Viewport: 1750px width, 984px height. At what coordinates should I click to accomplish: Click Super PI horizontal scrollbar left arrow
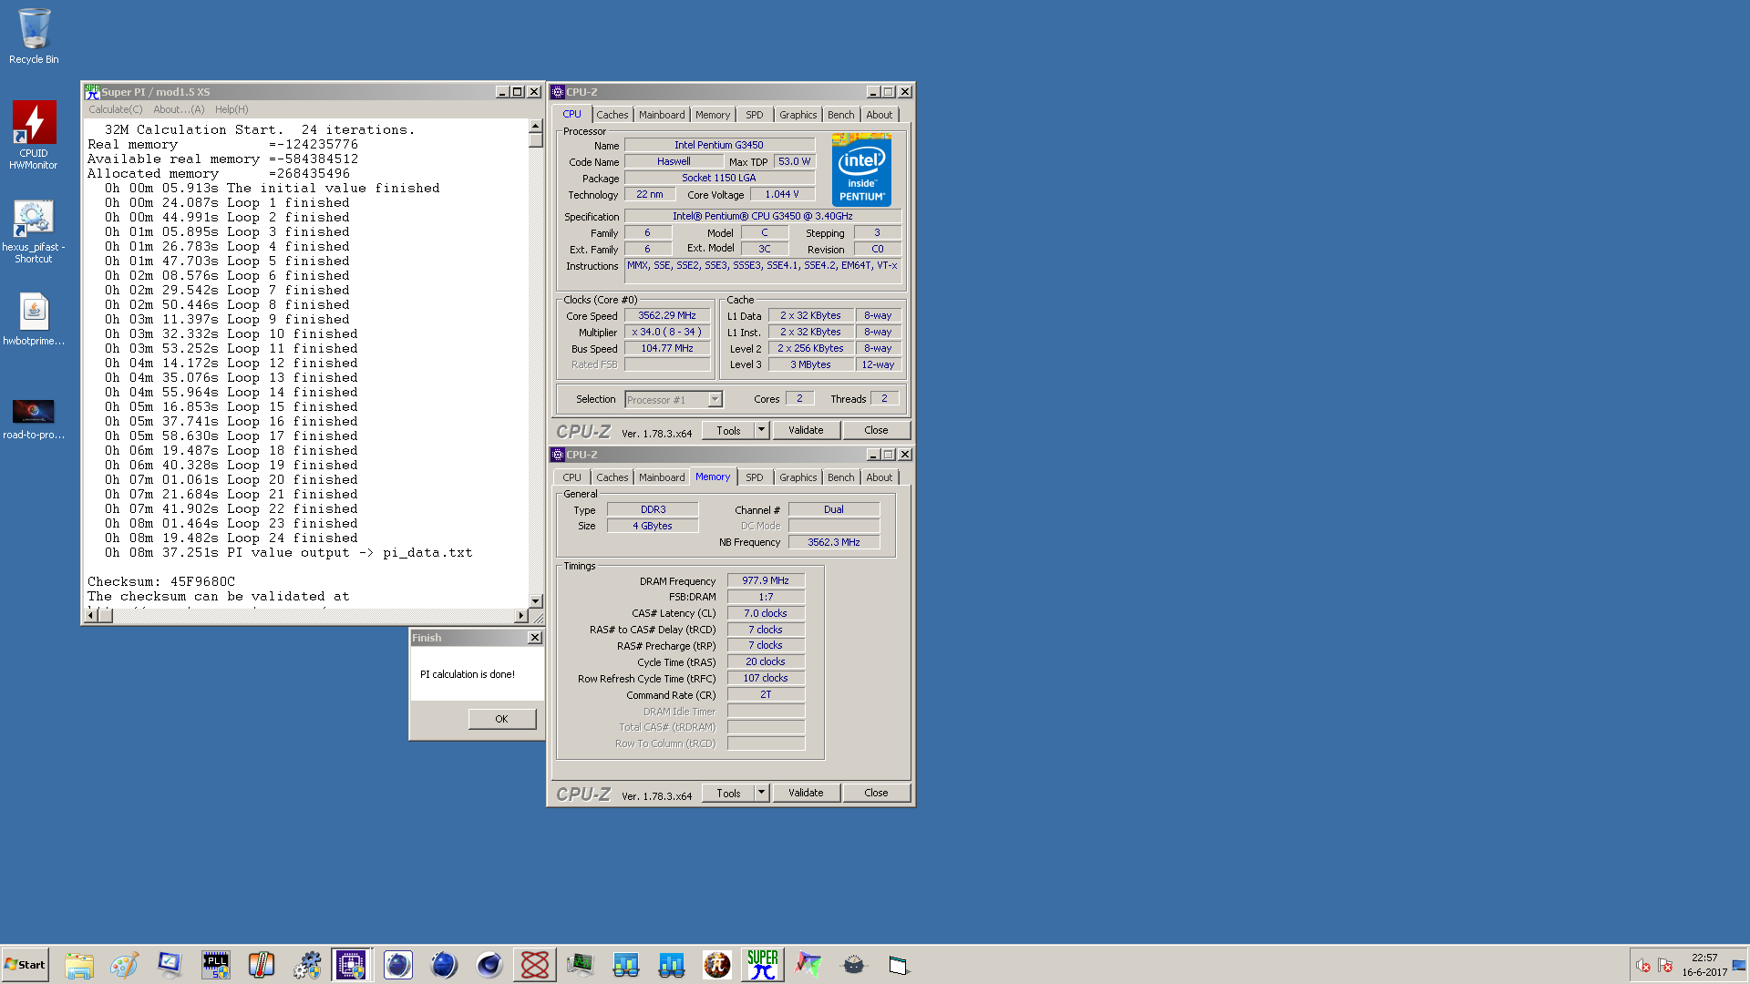coord(90,616)
